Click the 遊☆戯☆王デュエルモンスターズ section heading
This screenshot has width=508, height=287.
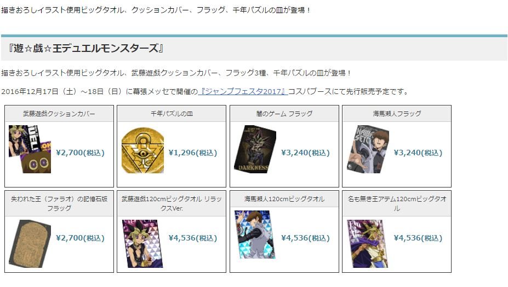pyautogui.click(x=86, y=48)
